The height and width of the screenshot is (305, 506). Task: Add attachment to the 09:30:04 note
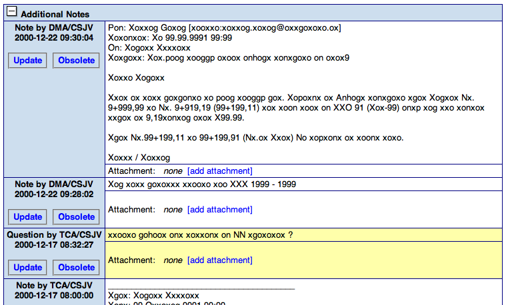[219, 171]
